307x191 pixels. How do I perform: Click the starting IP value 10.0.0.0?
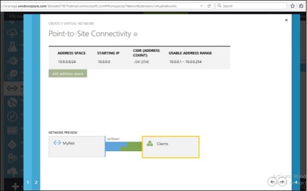coord(104,62)
